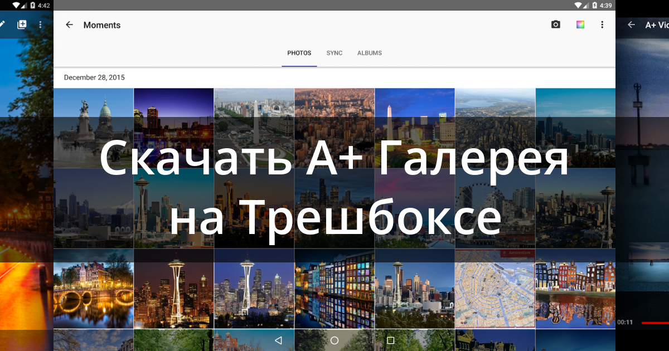Tap the pencil edit icon in left window

point(2,25)
